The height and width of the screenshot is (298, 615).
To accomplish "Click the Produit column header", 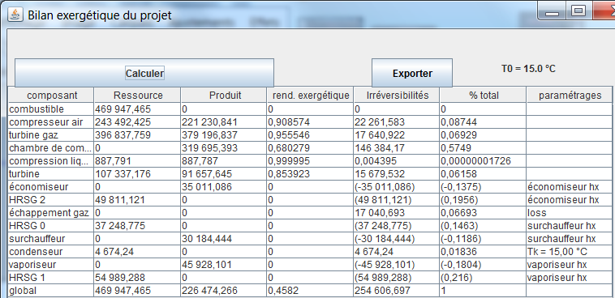I will tap(225, 96).
